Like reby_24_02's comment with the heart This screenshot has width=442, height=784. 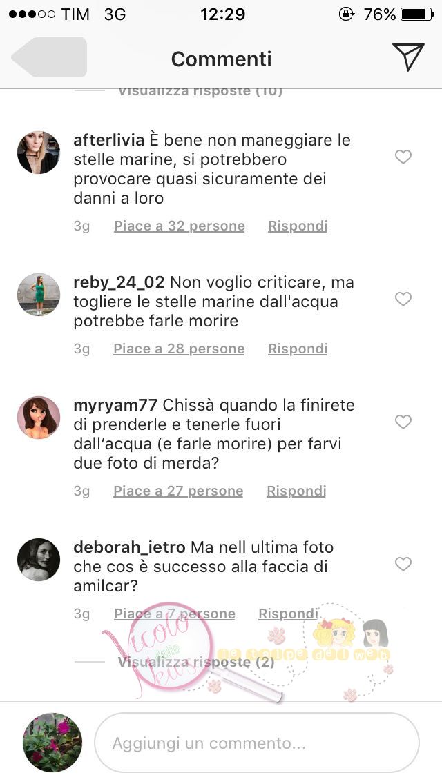point(403,299)
